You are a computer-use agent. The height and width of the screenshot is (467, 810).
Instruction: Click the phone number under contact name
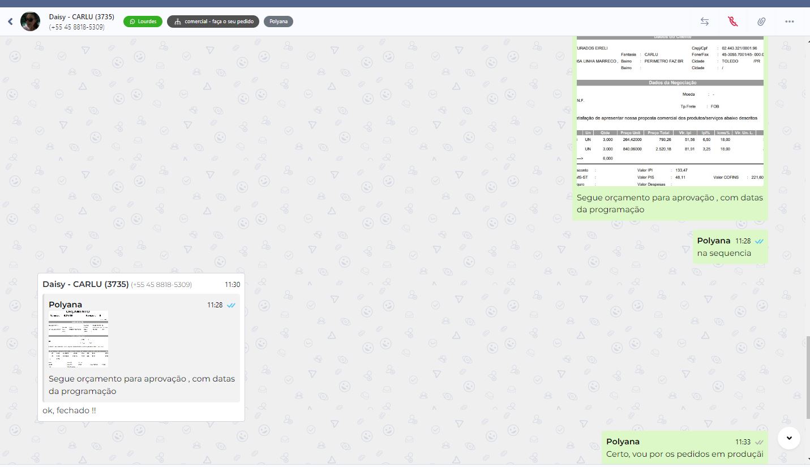[77, 27]
